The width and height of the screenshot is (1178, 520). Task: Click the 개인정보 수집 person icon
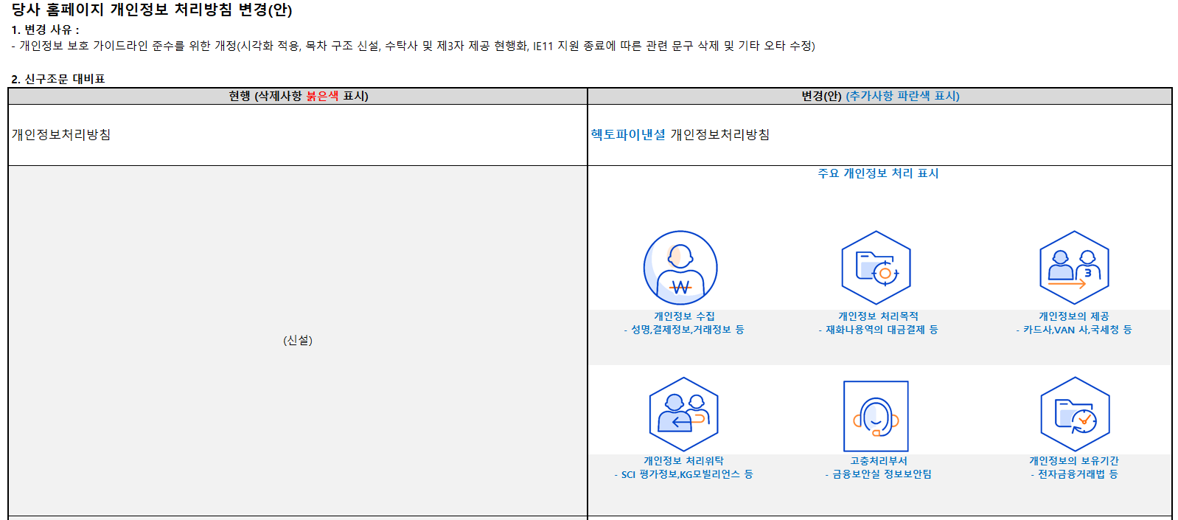(680, 268)
